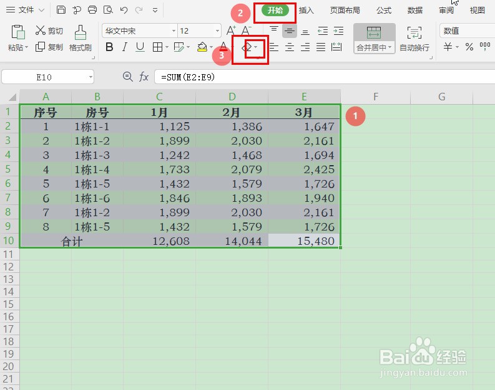Click the middle vertical align icon
This screenshot has height=390, width=495.
289,31
